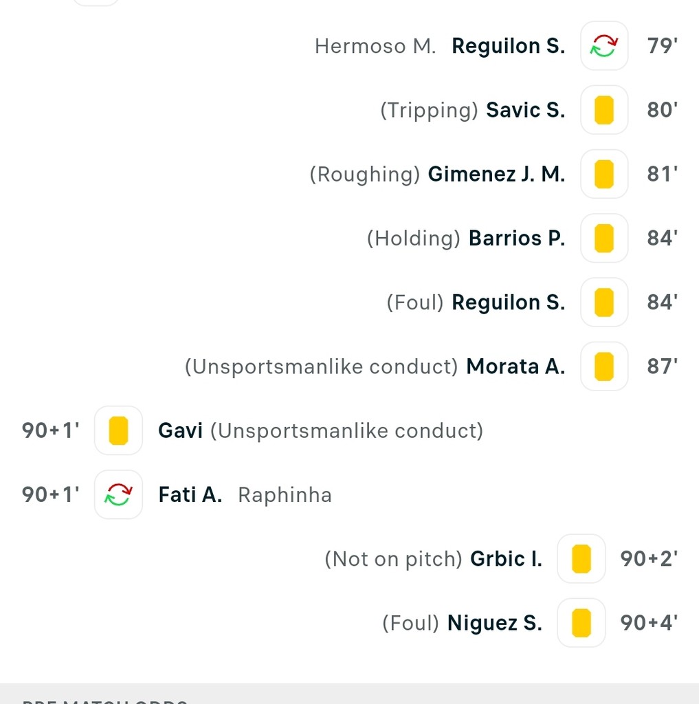Open Grbic I. player name
The width and height of the screenshot is (699, 704).
(506, 558)
